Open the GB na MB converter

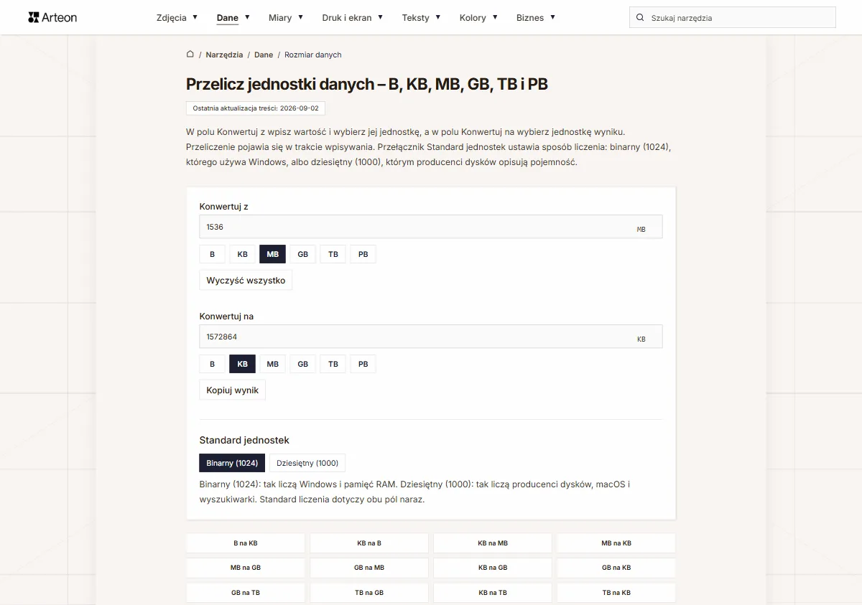tap(369, 568)
